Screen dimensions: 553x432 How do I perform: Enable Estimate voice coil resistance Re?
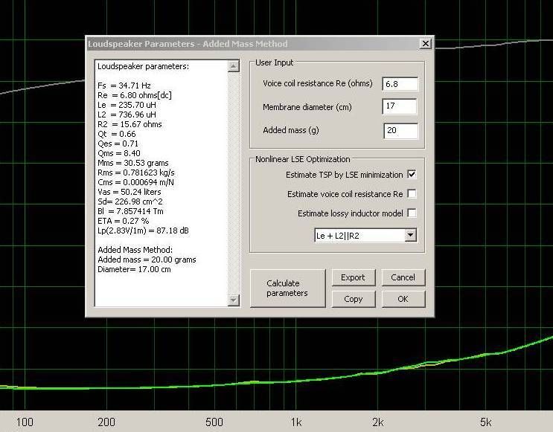click(x=412, y=194)
